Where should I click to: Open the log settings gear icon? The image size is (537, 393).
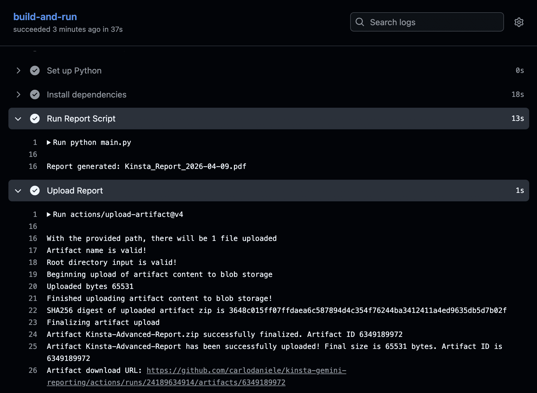coord(519,22)
